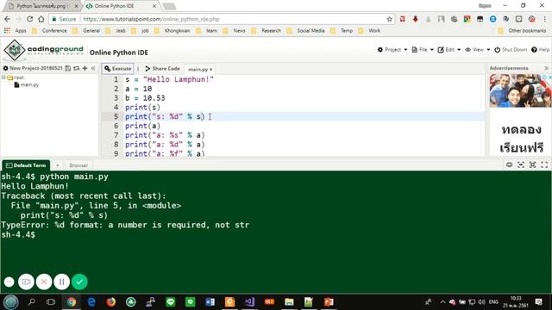Click the TypeError message in terminal
Image resolution: width=552 pixels, height=310 pixels.
tap(125, 225)
